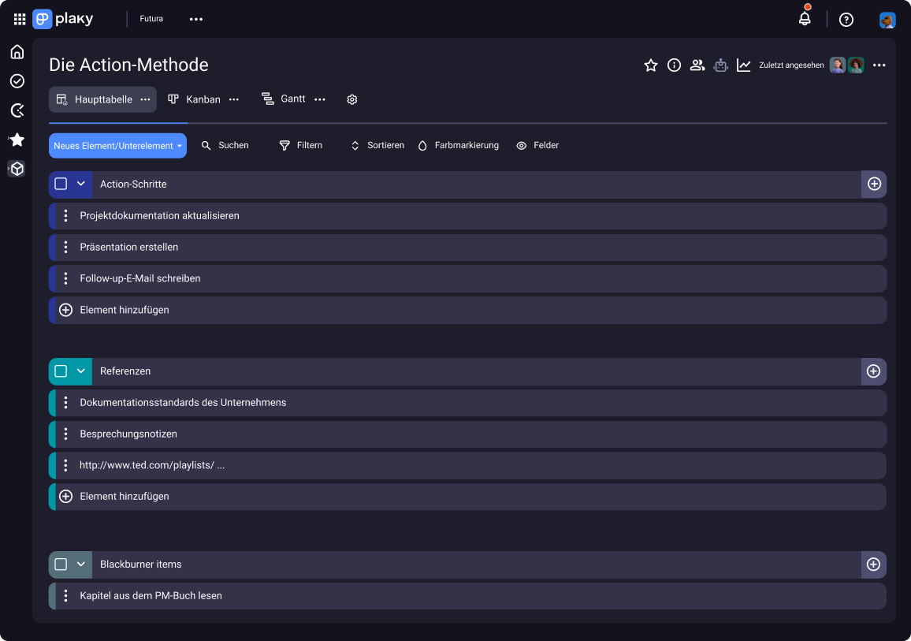
Task: Click the Plaky logo
Action: (63, 19)
